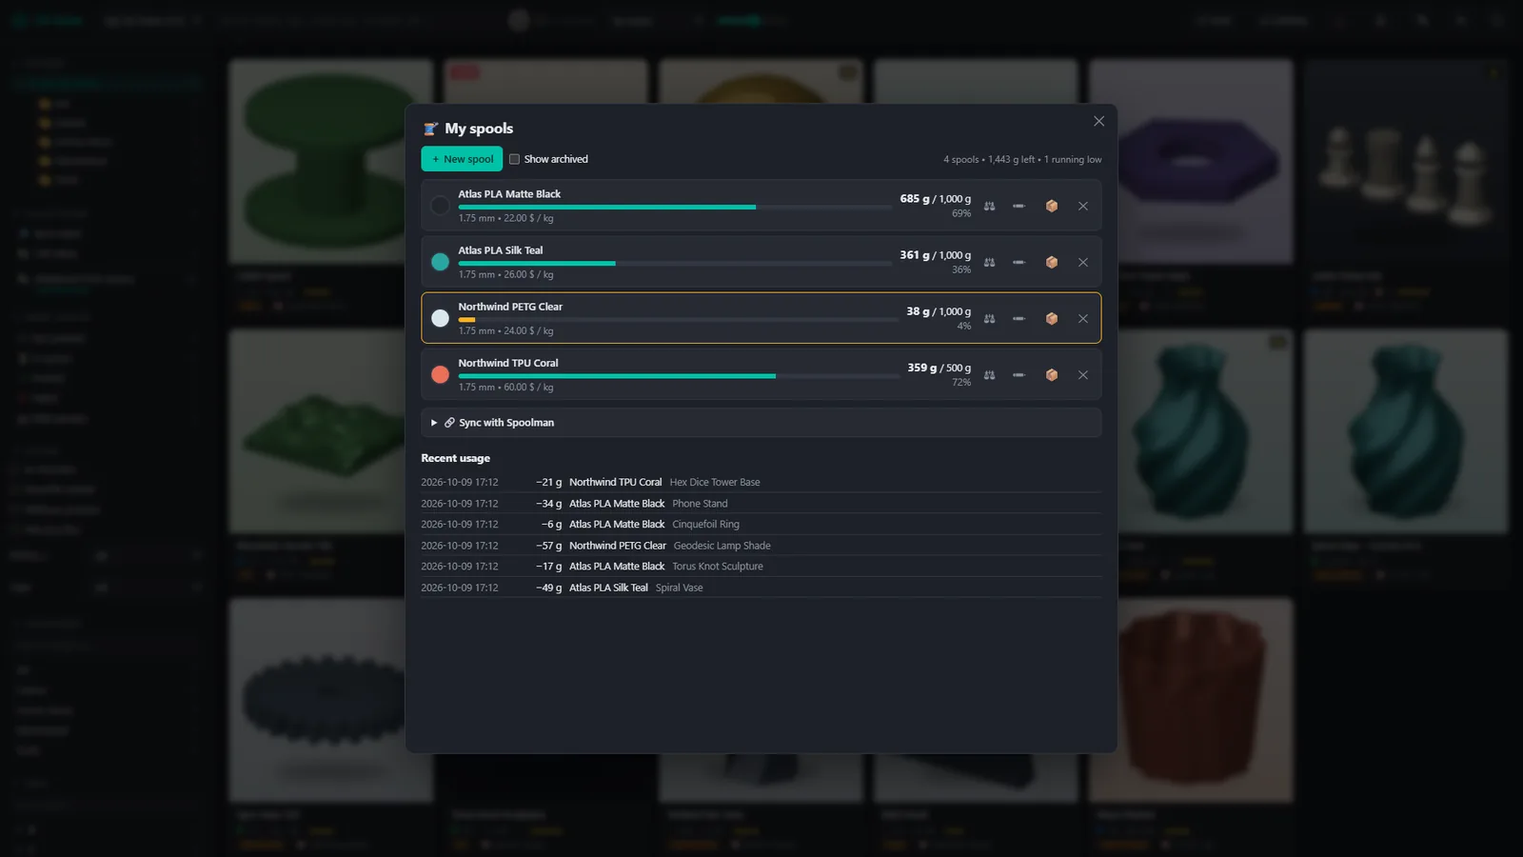The image size is (1523, 857).
Task: Click the Recent usage heading
Action: click(x=456, y=458)
